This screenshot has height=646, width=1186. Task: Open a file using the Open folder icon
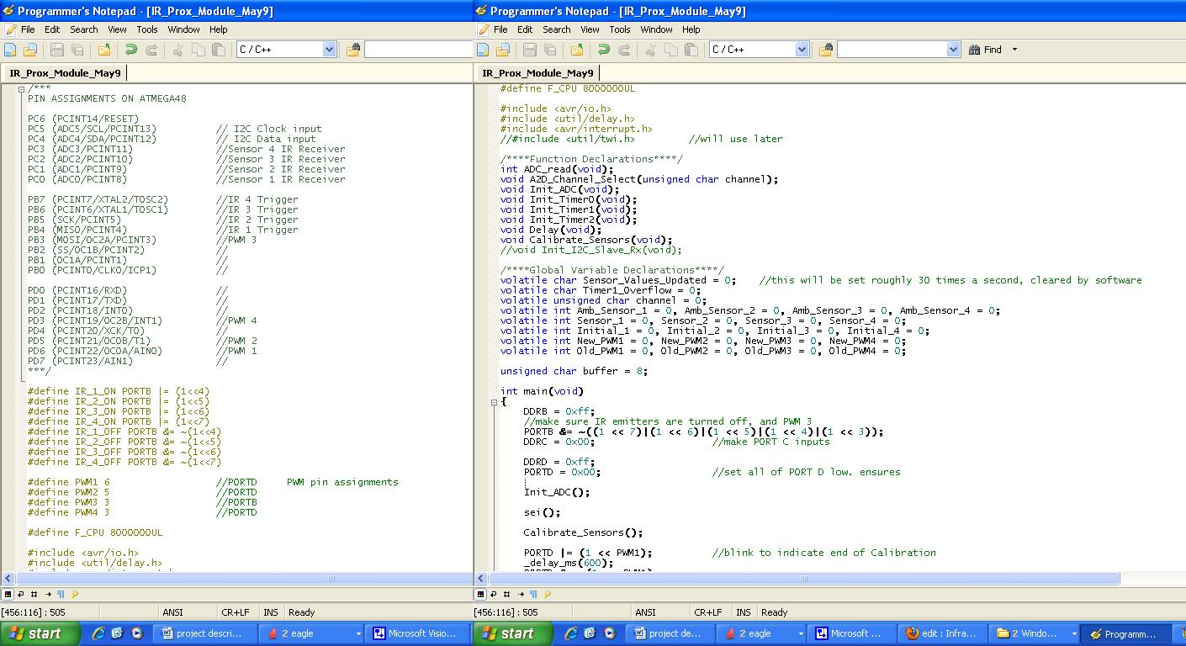pyautogui.click(x=29, y=50)
